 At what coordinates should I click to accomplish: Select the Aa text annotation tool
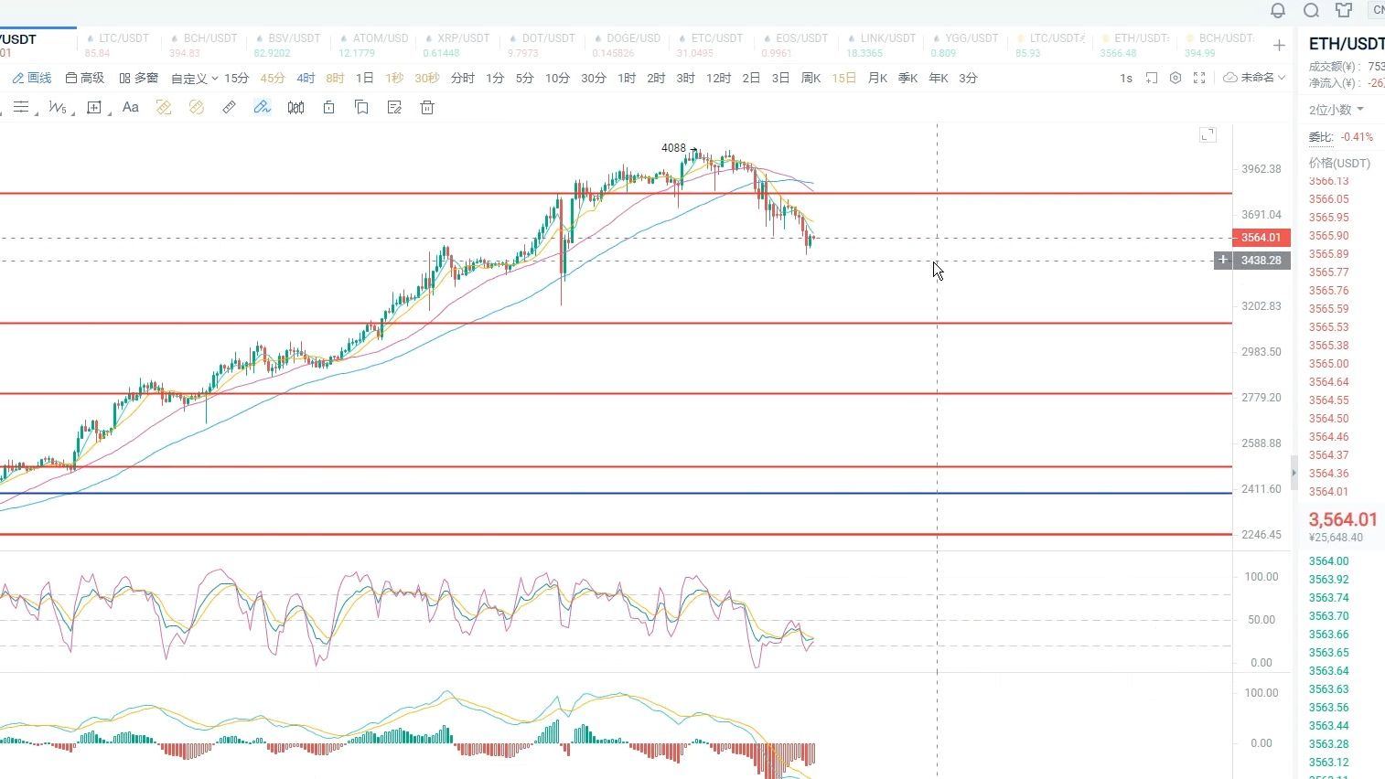131,108
